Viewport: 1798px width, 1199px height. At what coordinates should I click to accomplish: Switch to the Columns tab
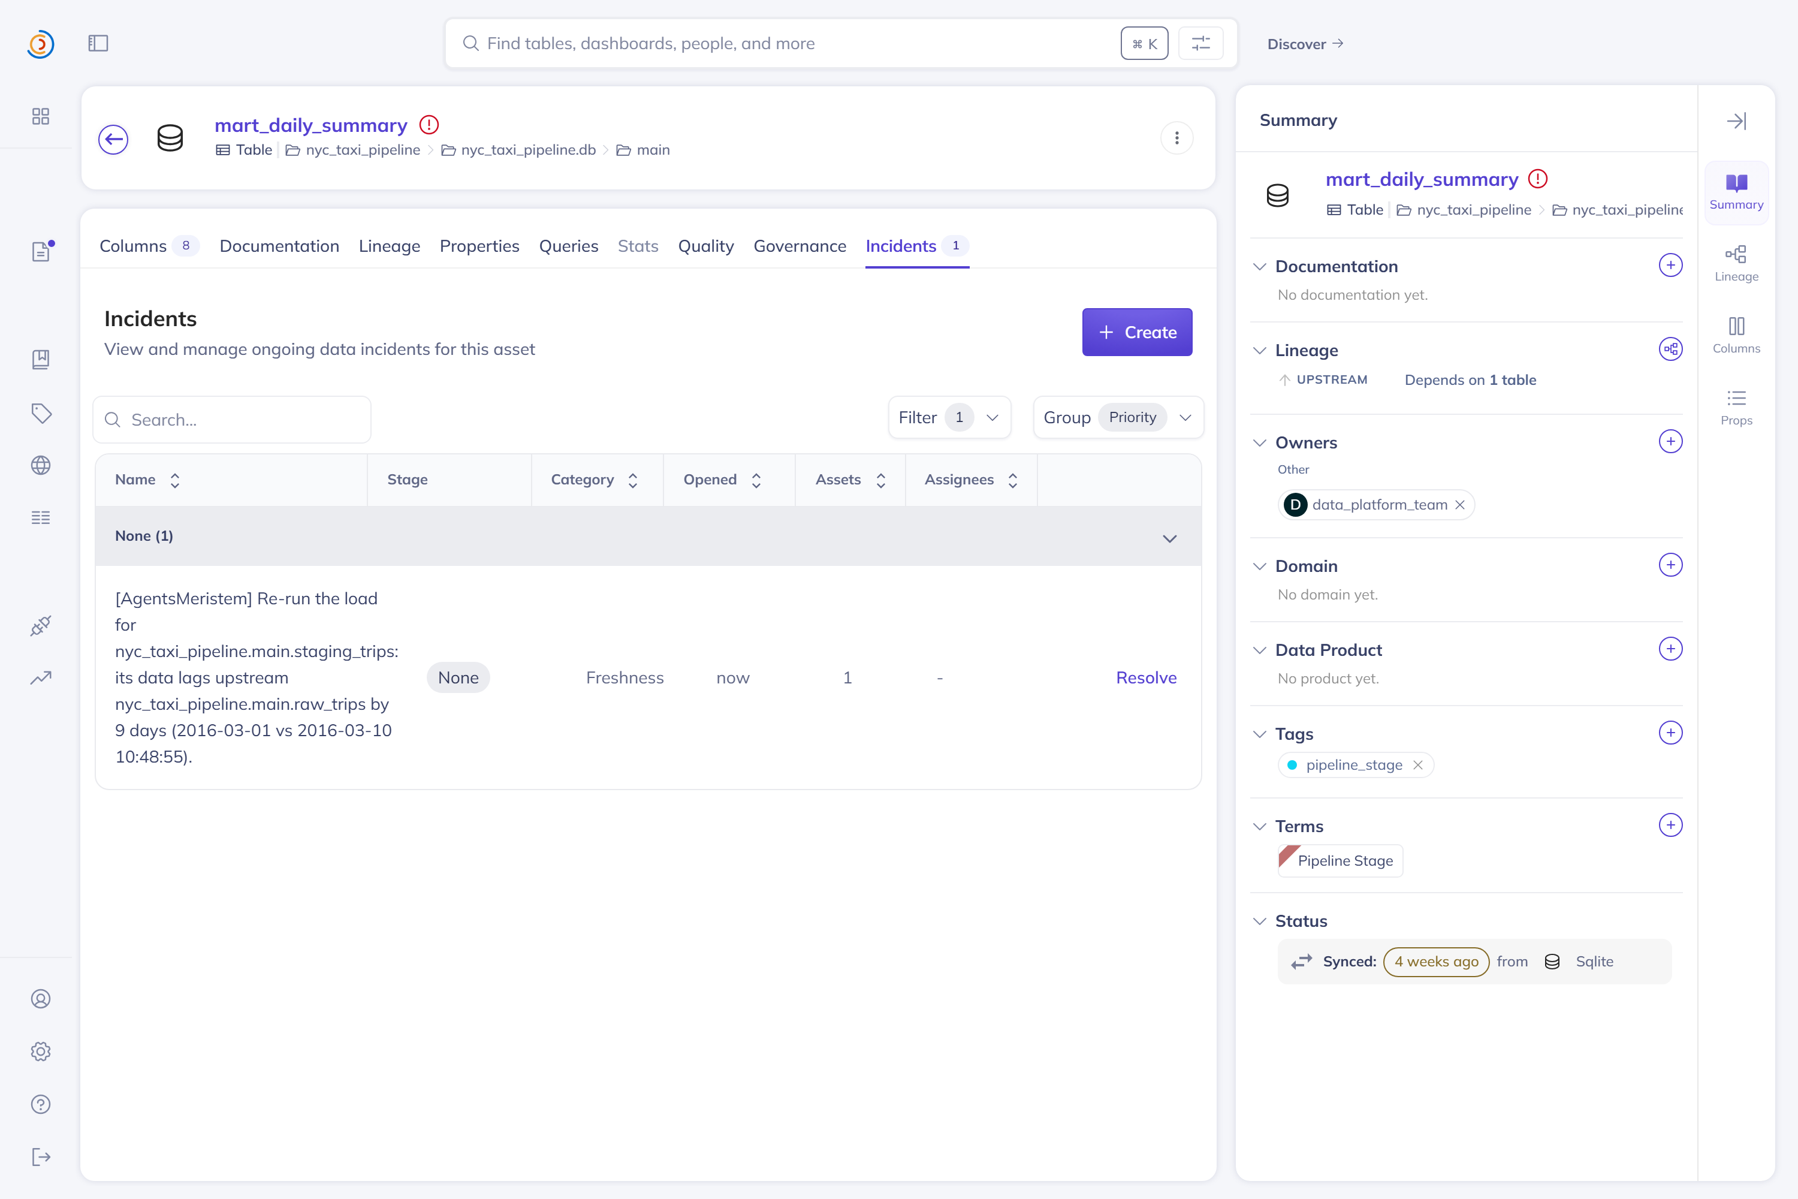click(x=149, y=246)
